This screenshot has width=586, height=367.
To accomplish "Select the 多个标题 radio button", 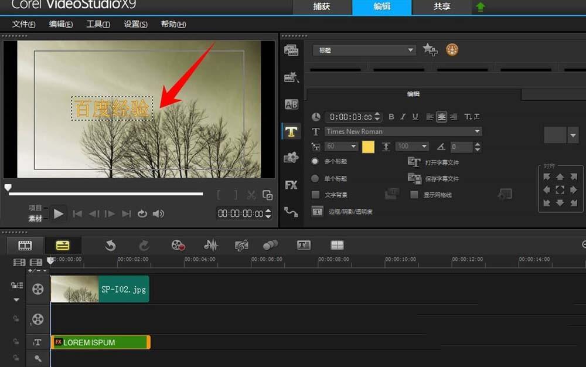I will [315, 161].
